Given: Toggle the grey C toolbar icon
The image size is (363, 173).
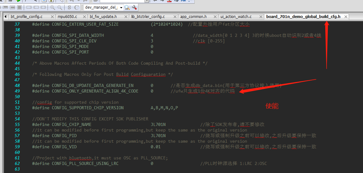Looking at the screenshot, I should (76, 7).
